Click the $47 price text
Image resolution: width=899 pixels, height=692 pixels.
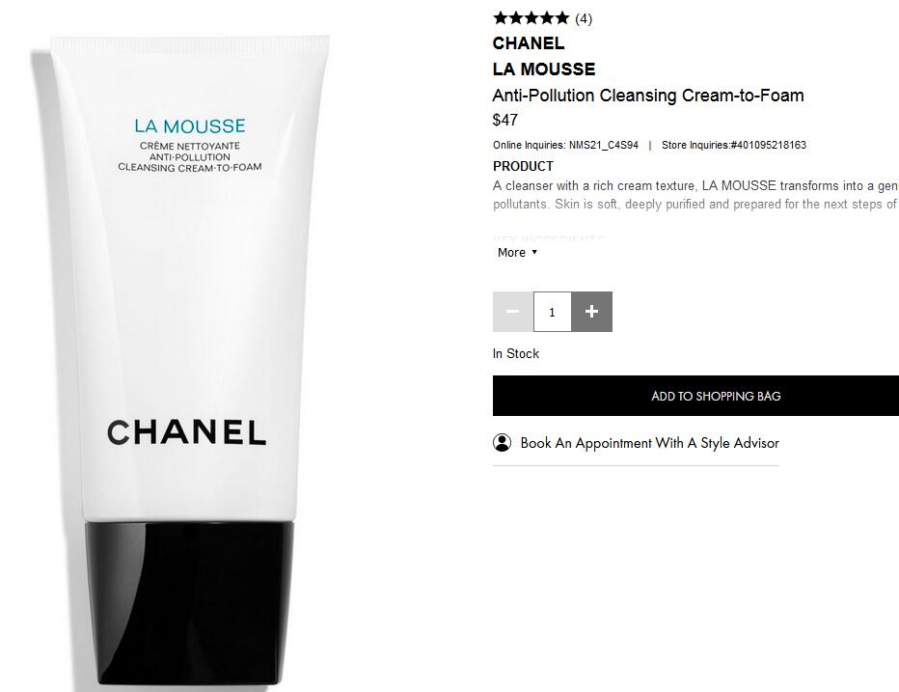point(505,120)
